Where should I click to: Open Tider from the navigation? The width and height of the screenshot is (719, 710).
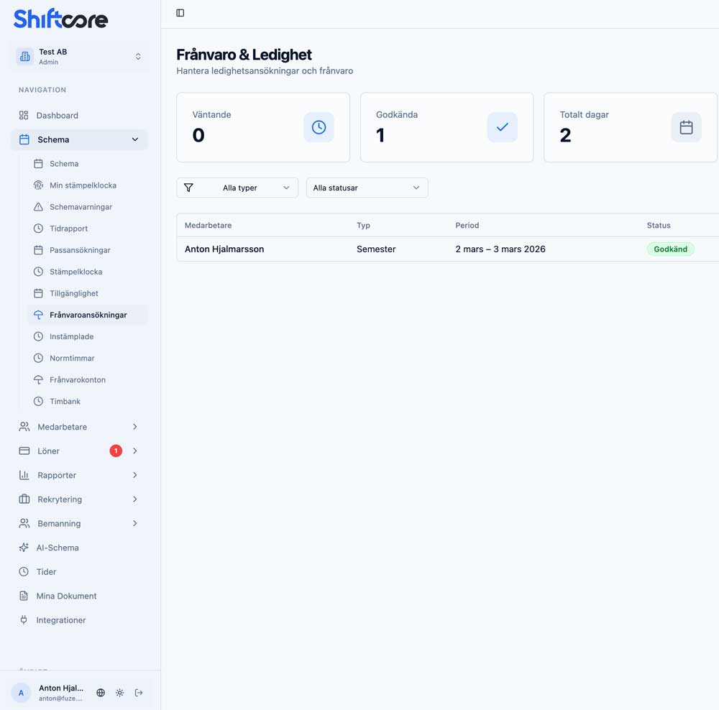79,572
